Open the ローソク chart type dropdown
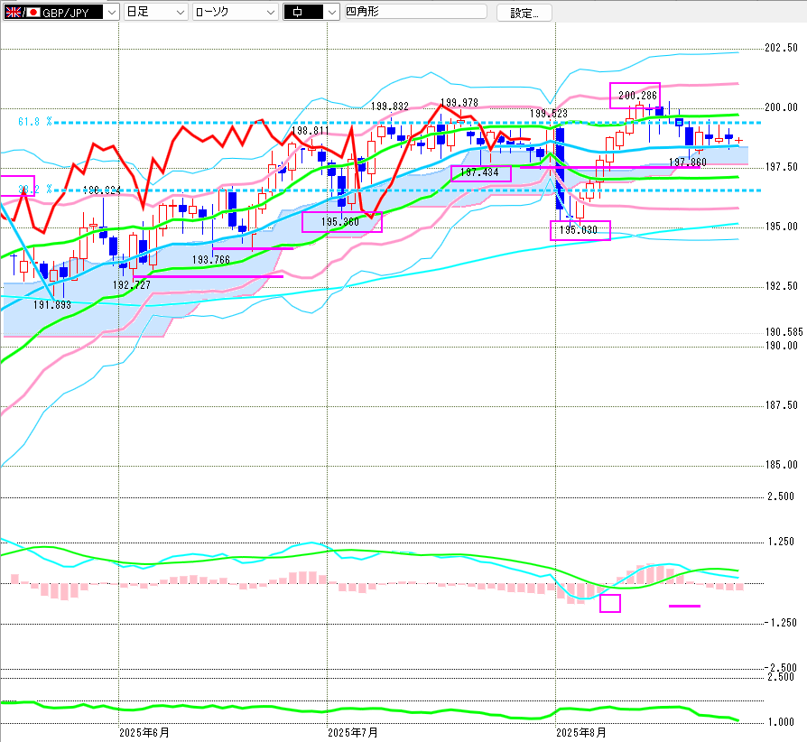The width and height of the screenshot is (807, 742). pos(236,12)
